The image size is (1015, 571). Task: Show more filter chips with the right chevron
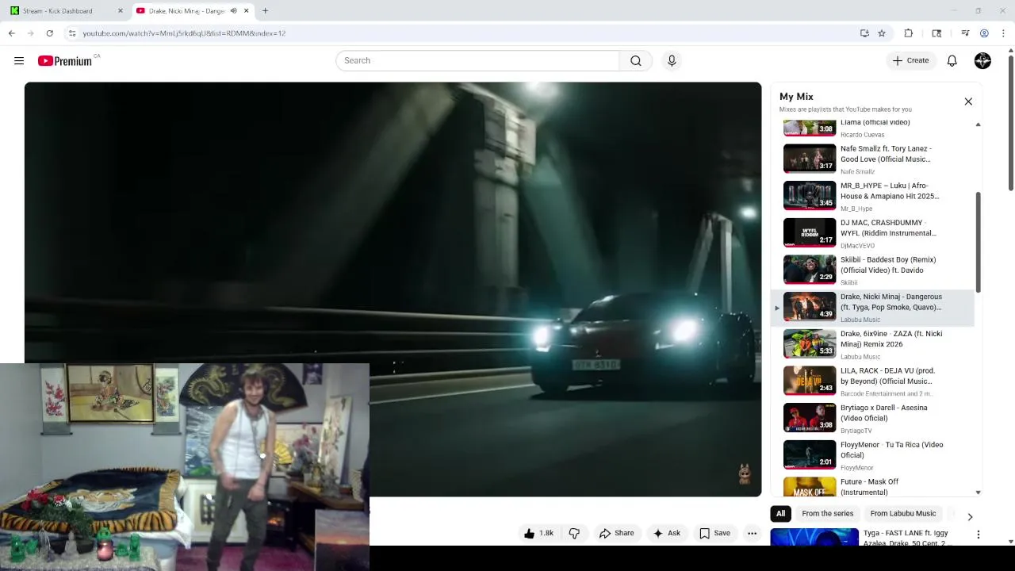969,516
